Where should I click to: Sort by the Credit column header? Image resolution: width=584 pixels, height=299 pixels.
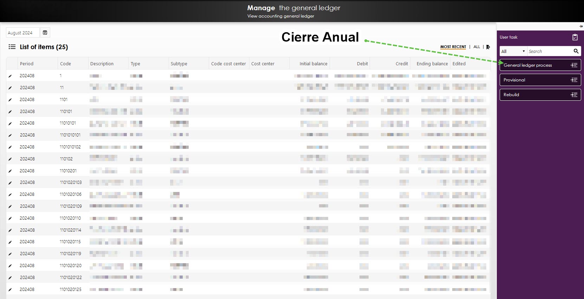coord(402,64)
